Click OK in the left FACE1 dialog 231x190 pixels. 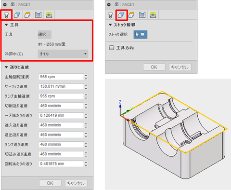point(50,183)
